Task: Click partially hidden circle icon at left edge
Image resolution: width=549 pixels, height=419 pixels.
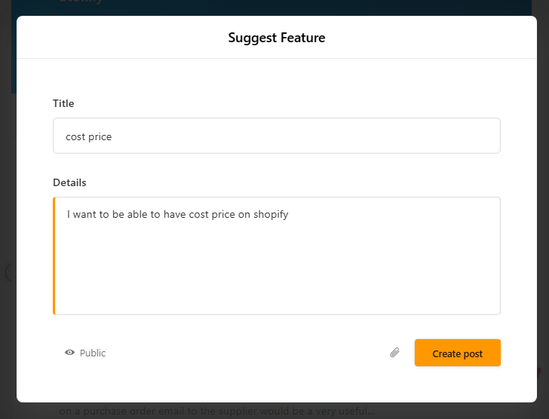Action: click(x=9, y=271)
